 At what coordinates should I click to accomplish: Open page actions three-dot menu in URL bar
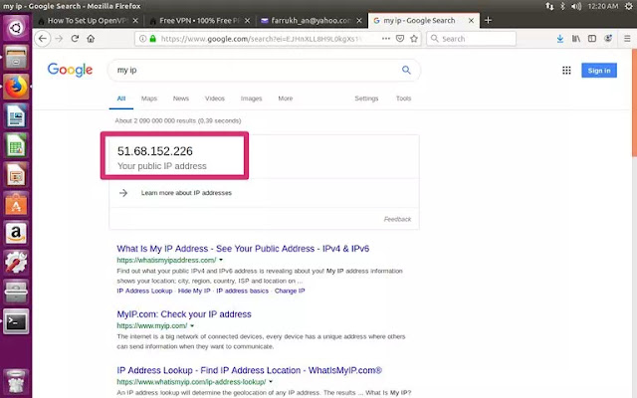[386, 39]
